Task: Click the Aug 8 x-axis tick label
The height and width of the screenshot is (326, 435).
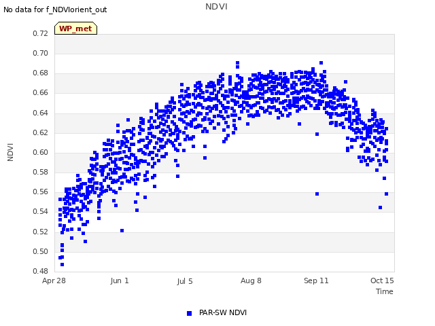Action: (251, 280)
